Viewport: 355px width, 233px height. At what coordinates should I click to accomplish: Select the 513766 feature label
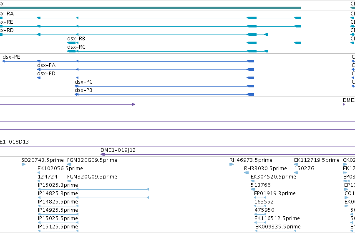(261, 185)
